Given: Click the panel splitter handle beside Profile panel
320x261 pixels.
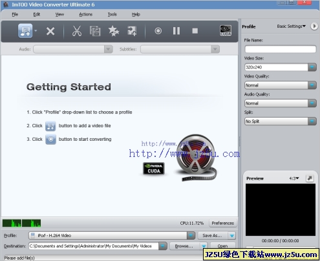Looking at the screenshot, I should pos(239,141).
